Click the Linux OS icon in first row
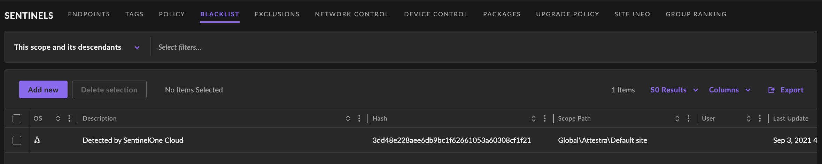Image resolution: width=822 pixels, height=164 pixels. pyautogui.click(x=37, y=140)
